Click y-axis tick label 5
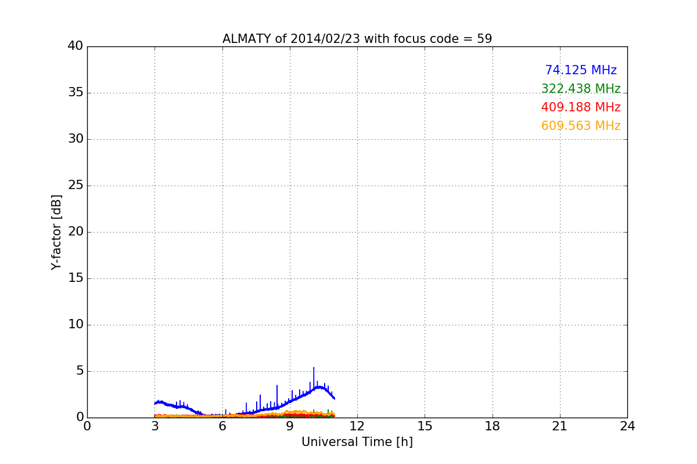 (x=80, y=371)
